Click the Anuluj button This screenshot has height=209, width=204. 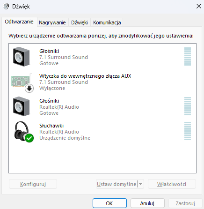(x=147, y=203)
